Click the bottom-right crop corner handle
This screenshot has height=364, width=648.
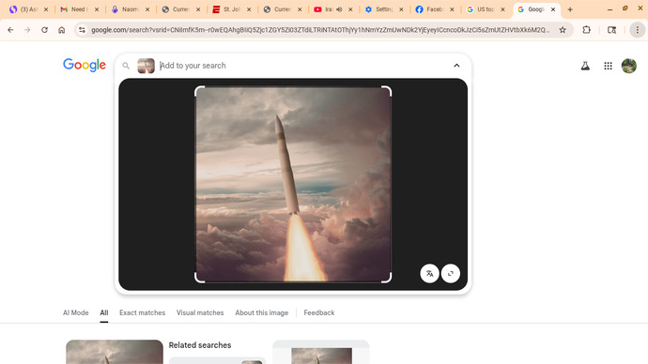(x=386, y=278)
